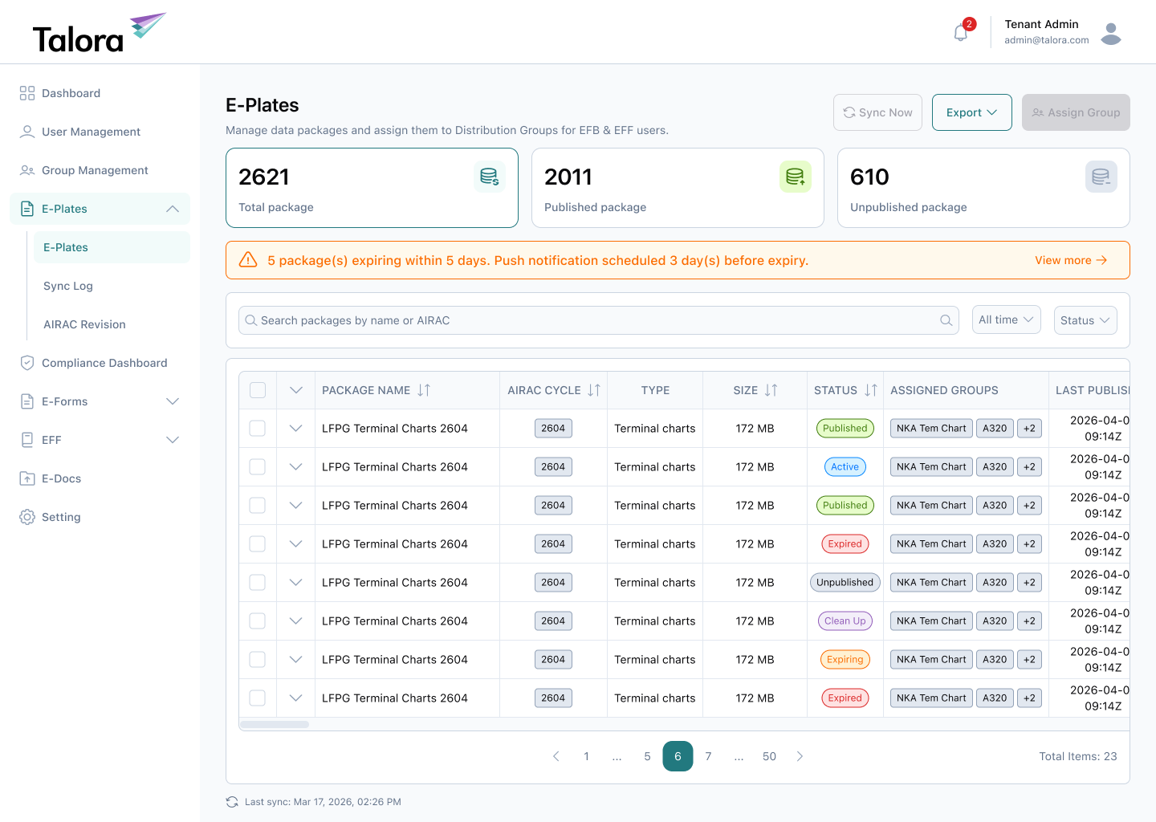The height and width of the screenshot is (822, 1156).
Task: Sort by Status column
Action: tap(871, 390)
